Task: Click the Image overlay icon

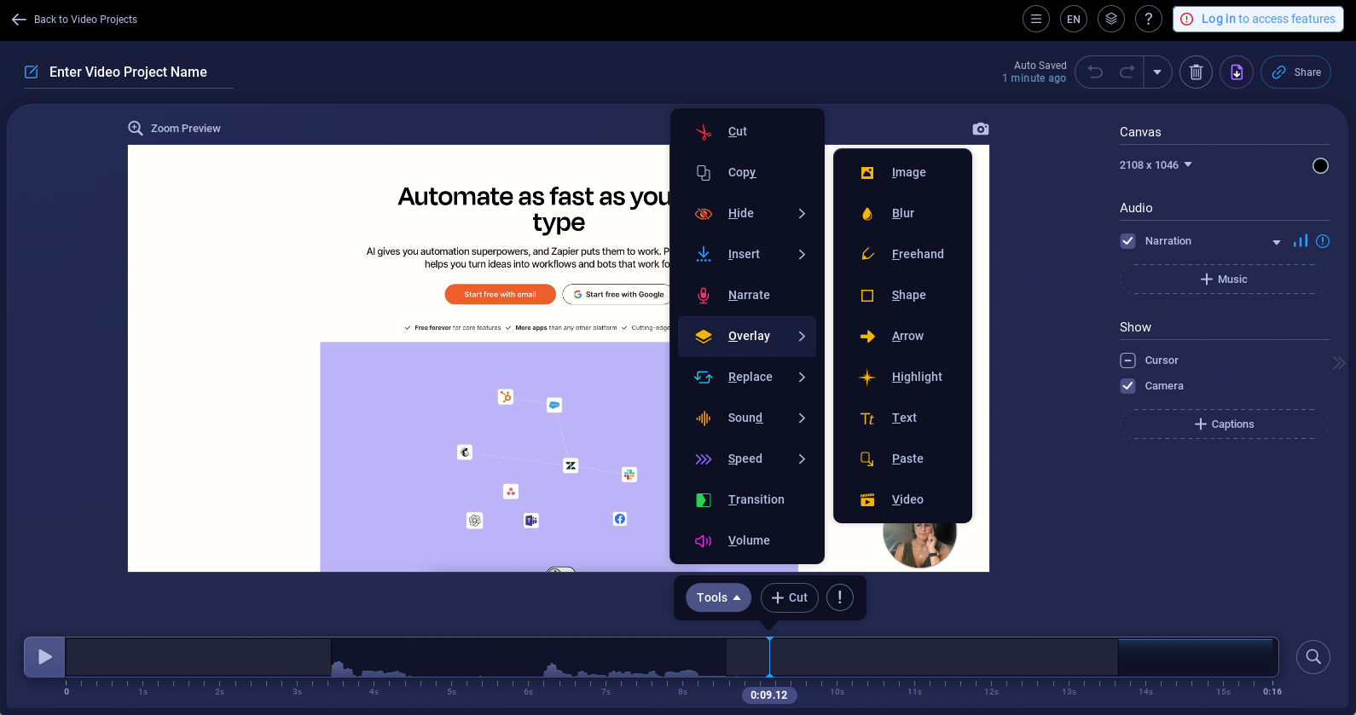Action: click(867, 172)
